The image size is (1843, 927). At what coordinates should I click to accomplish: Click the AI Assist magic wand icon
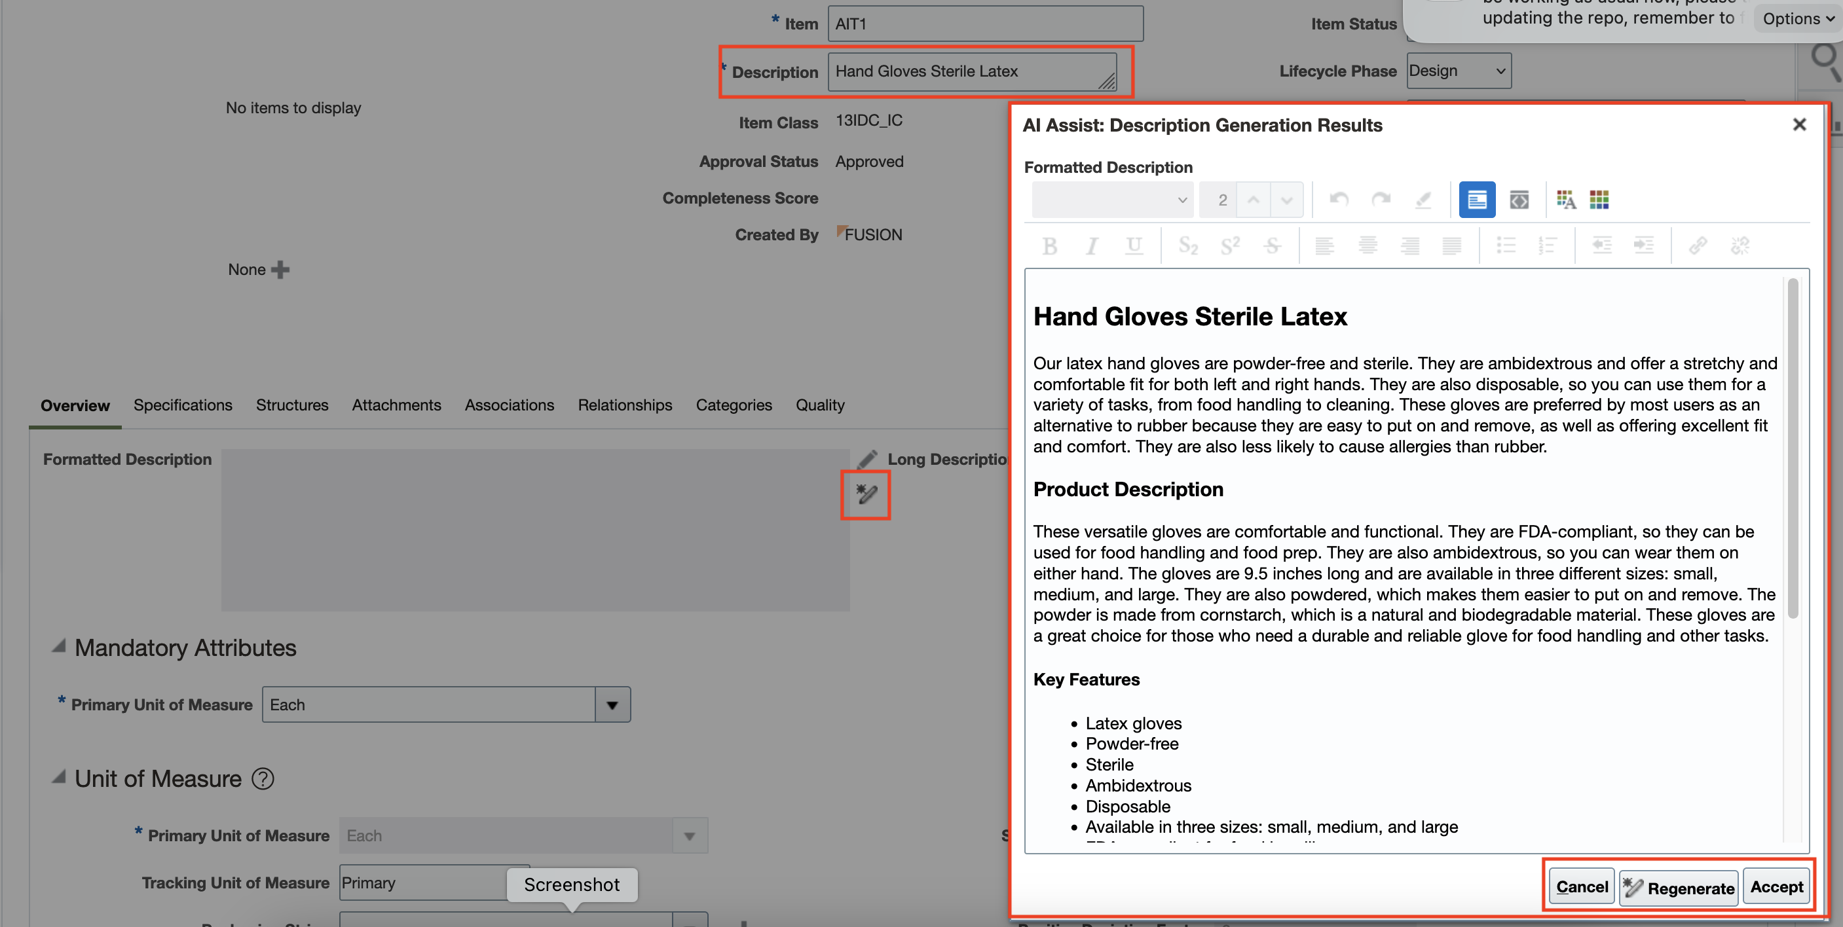pos(866,494)
